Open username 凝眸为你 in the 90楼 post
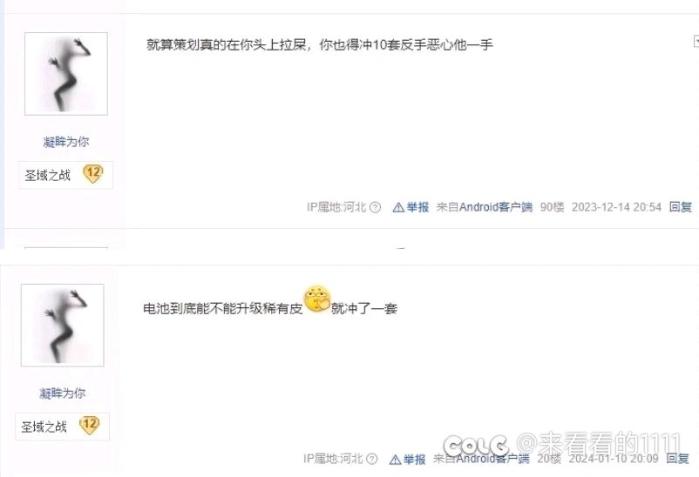 click(x=66, y=142)
